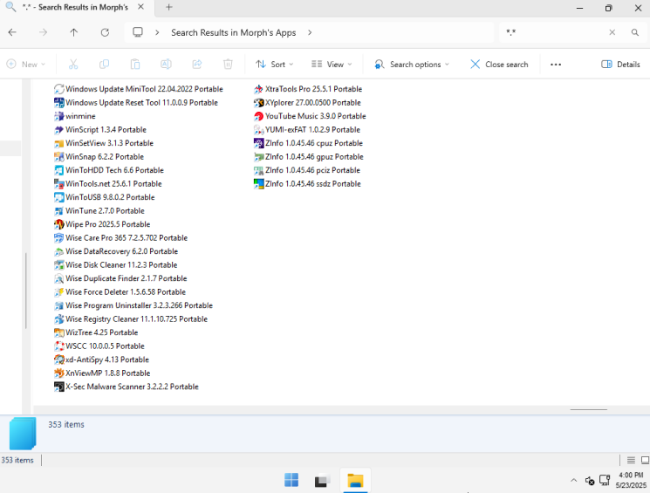Select the X-Sec Malware Scanner icon
The width and height of the screenshot is (650, 493).
pos(58,387)
